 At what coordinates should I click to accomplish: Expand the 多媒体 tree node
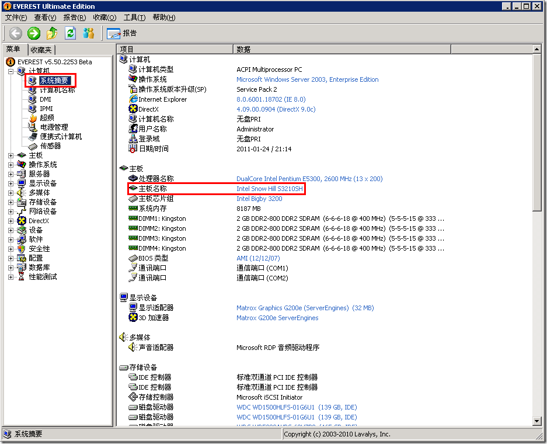tap(11, 193)
